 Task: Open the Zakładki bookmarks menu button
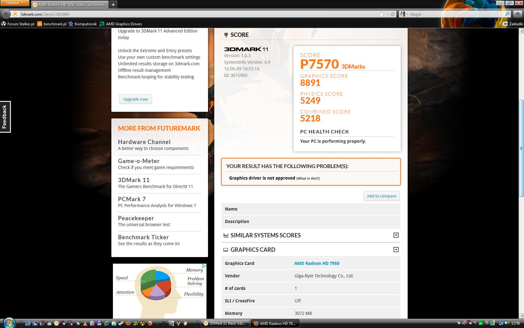[513, 24]
